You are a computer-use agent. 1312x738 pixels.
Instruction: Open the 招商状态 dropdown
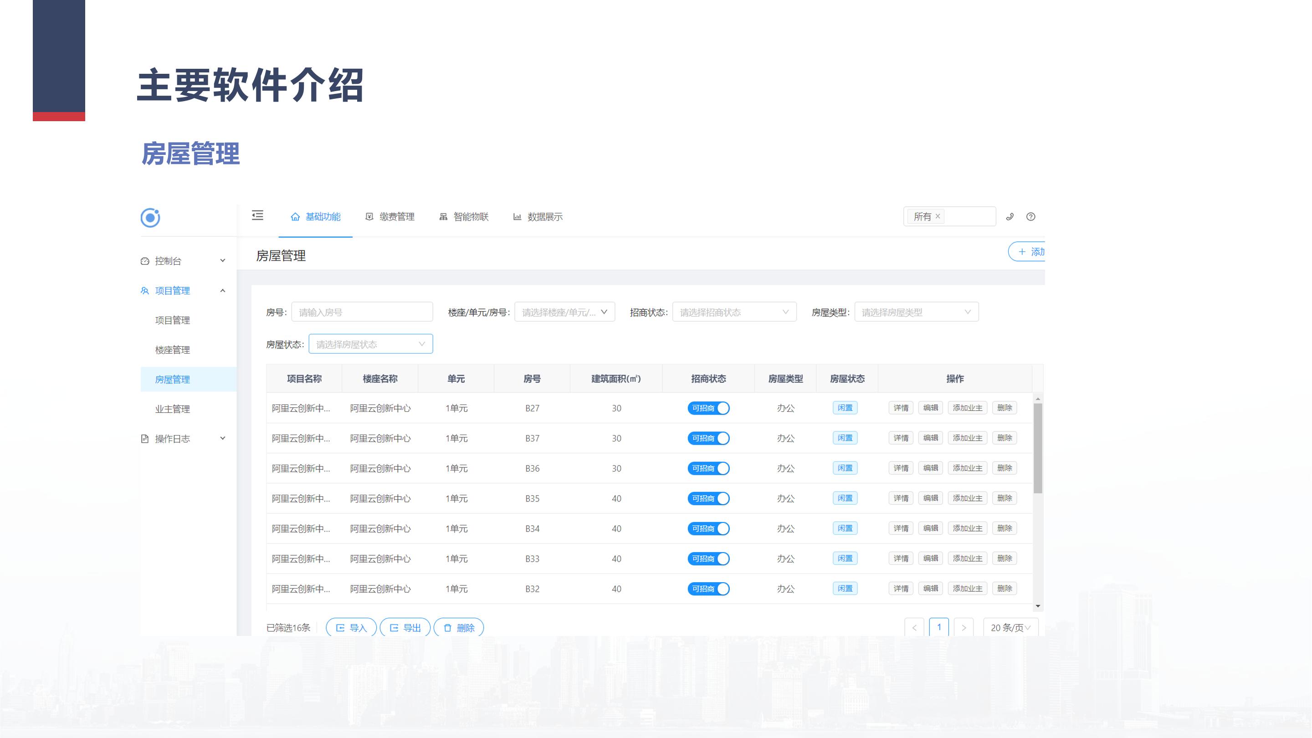pyautogui.click(x=734, y=312)
